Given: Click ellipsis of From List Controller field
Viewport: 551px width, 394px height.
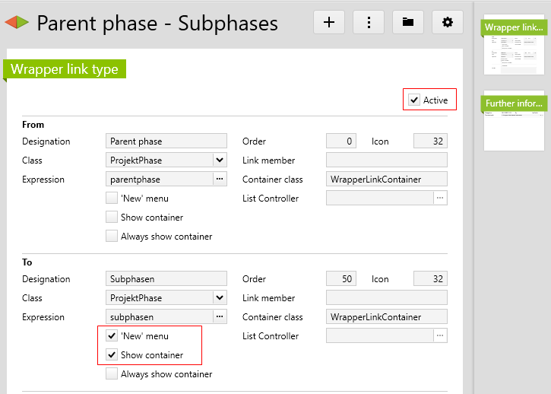Looking at the screenshot, I should click(440, 199).
